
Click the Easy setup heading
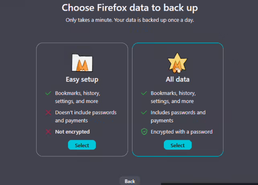[x=82, y=79]
